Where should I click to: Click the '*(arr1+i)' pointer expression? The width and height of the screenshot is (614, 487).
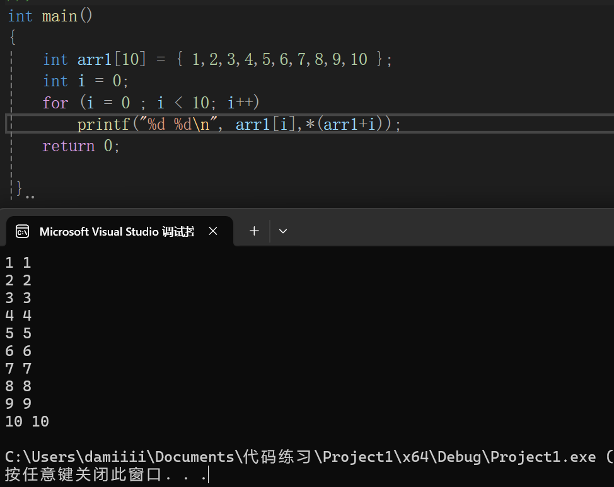coord(348,125)
